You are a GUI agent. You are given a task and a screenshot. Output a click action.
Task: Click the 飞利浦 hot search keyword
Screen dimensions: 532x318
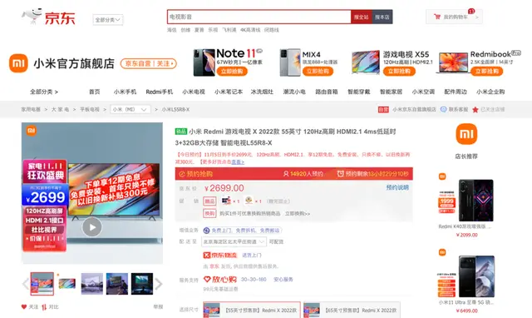click(229, 30)
